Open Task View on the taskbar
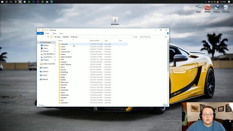 click(11, 2)
